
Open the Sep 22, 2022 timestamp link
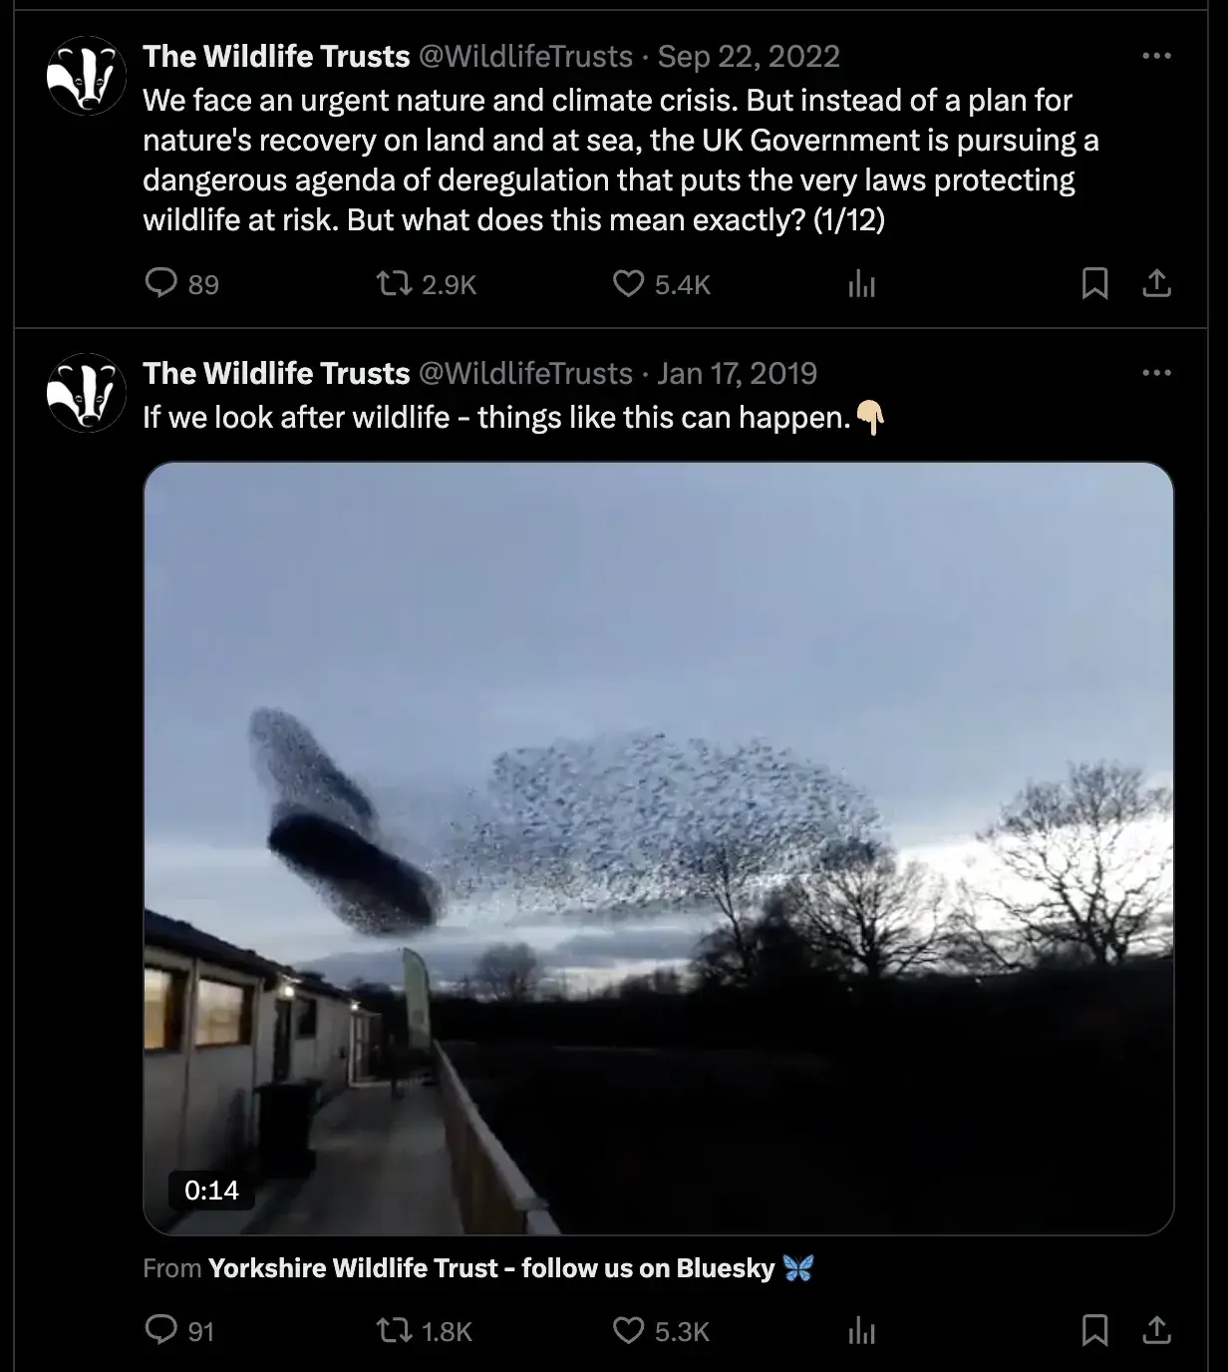coord(749,56)
